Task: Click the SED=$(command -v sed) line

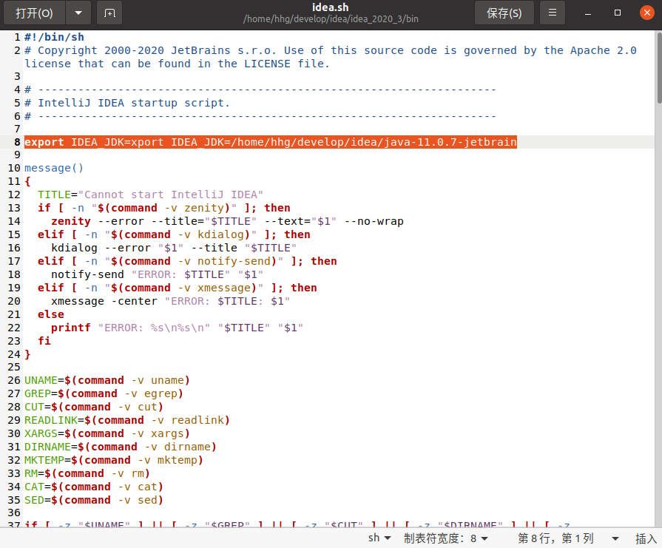Action: 94,500
